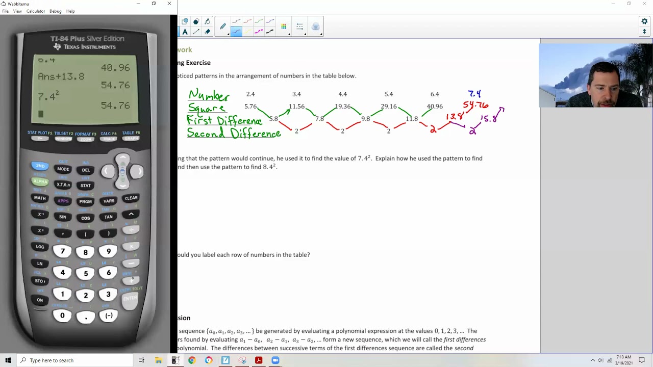The image size is (653, 367).
Task: Open File Explorer from taskbar
Action: [x=159, y=360]
